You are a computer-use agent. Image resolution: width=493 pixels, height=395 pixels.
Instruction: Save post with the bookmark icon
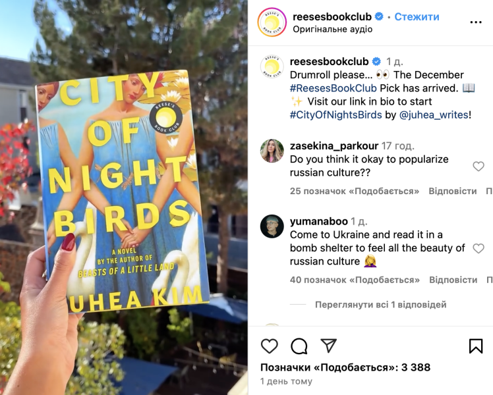pos(476,346)
